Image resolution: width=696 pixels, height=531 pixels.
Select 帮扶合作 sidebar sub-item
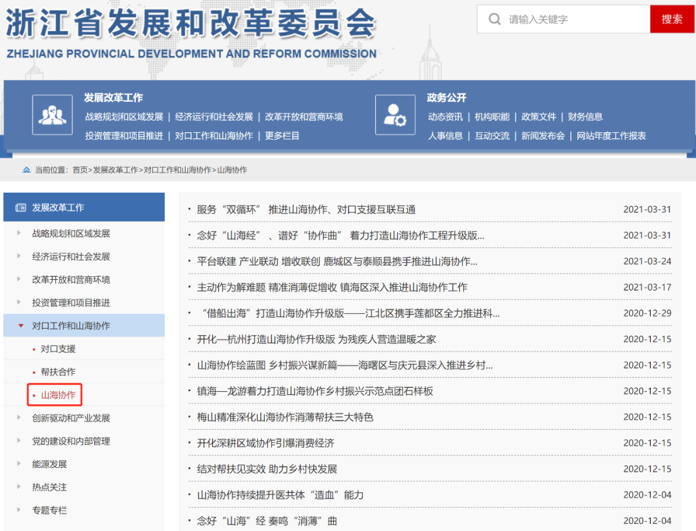[x=58, y=372]
